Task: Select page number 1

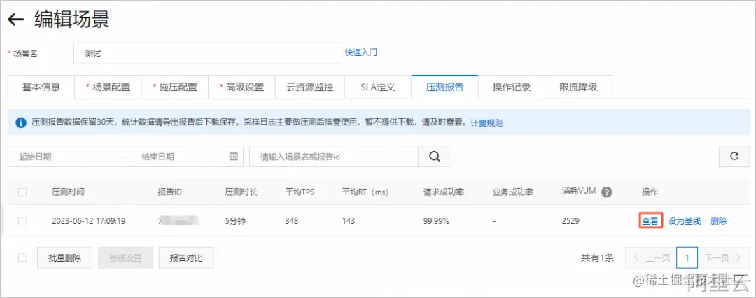Action: [687, 257]
